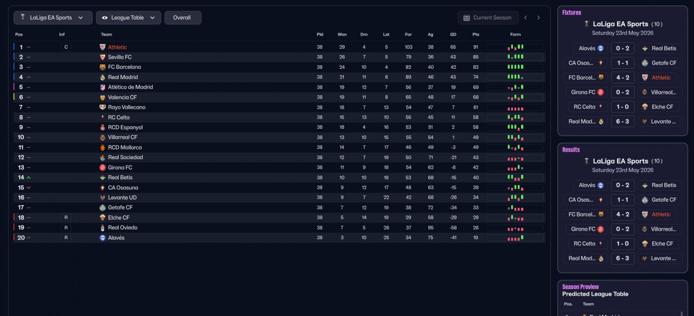Open the 6 - 3 Real Madrid score in Results

tap(623, 258)
